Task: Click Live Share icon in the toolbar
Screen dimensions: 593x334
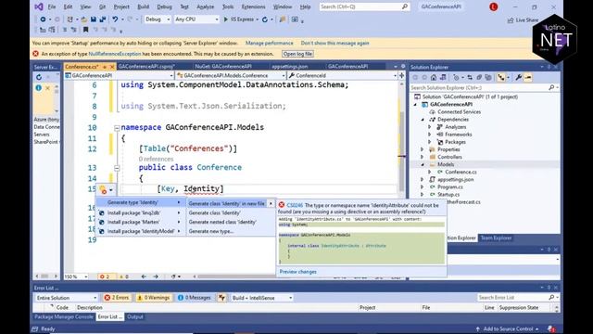Action: (x=511, y=20)
